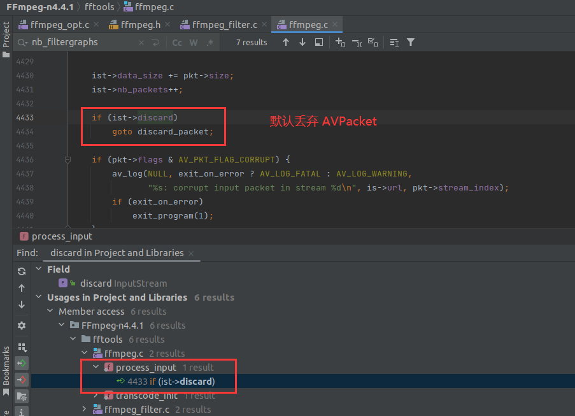This screenshot has width=575, height=416.
Task: Open search results in find window icon
Action: coord(319,42)
